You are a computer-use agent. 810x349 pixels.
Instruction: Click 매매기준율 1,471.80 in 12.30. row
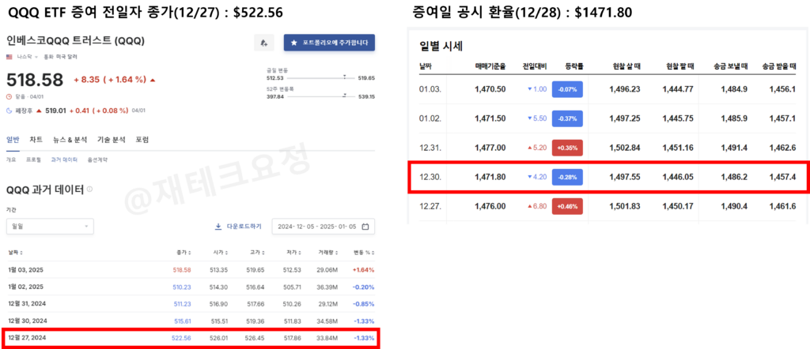click(x=490, y=177)
